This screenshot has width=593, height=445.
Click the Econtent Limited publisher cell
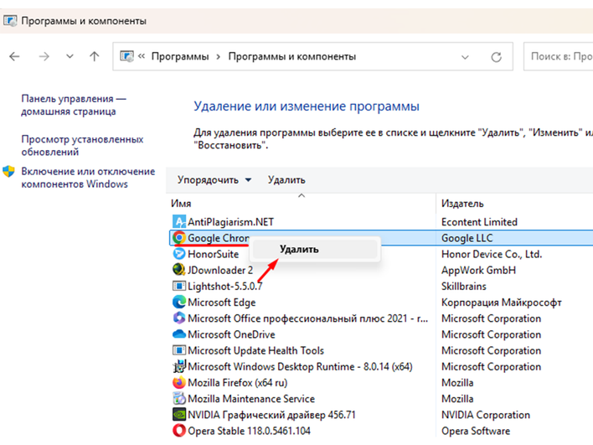pos(479,222)
